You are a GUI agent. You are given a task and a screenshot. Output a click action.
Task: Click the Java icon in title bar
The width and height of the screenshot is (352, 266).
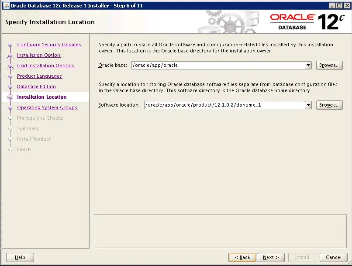pos(7,5)
